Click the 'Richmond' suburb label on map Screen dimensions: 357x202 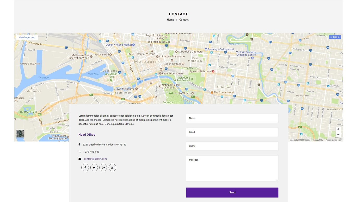coord(224,87)
